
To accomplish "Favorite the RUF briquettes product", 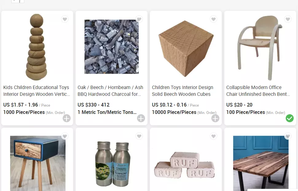I will tap(214, 136).
